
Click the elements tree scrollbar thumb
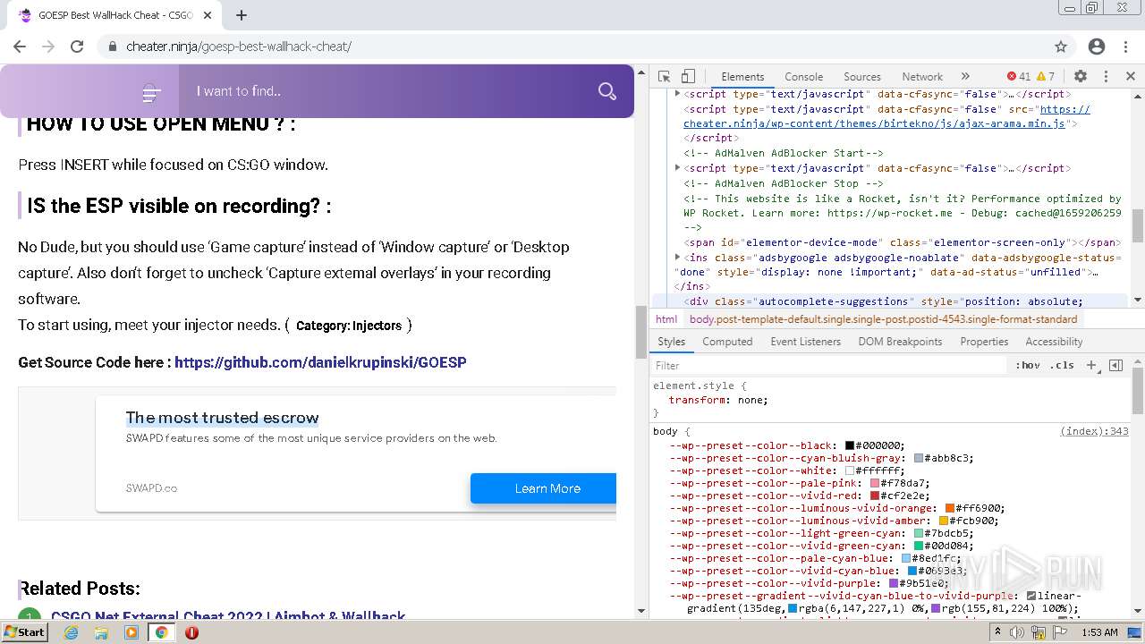[x=1137, y=226]
